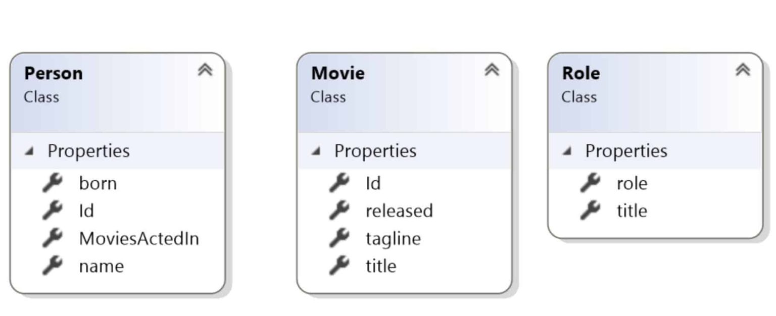Collapse the Movie class with chevron
The height and width of the screenshot is (316, 776).
coord(492,70)
